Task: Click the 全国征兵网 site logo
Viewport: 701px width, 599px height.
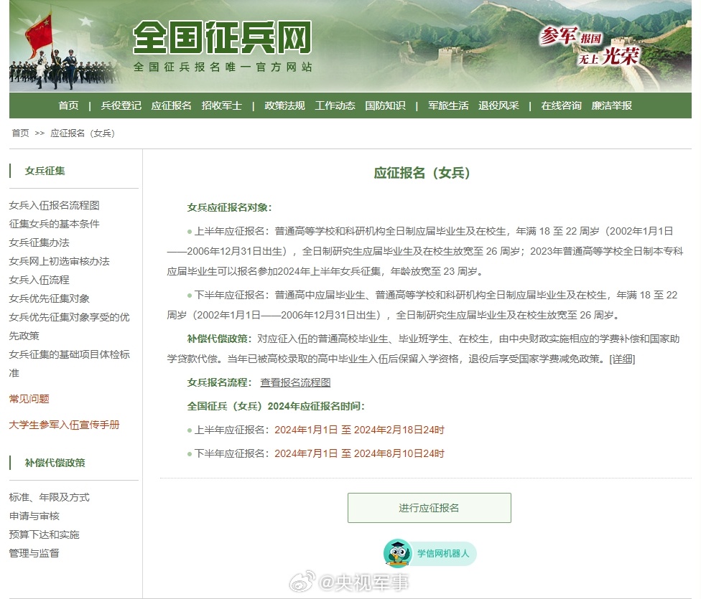Action: (x=223, y=37)
